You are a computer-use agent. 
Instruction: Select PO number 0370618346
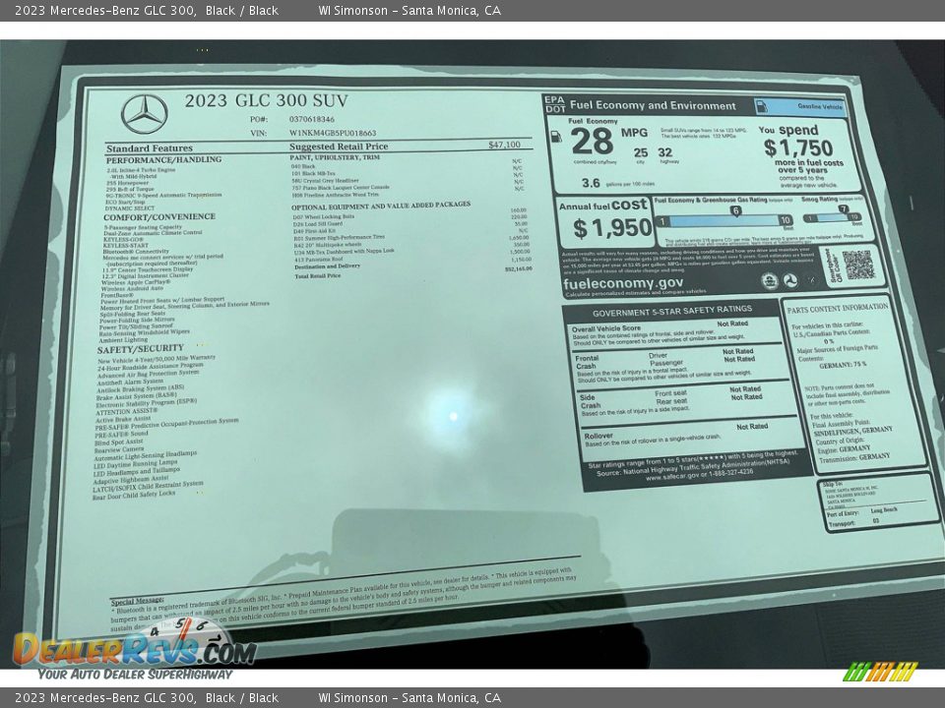pos(312,119)
